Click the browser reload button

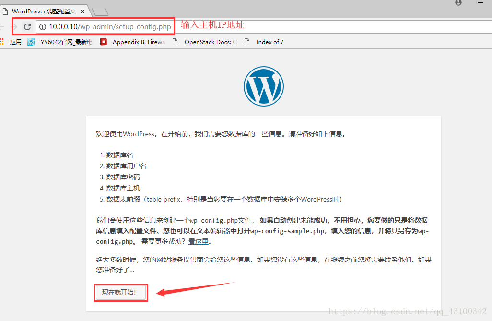(27, 27)
